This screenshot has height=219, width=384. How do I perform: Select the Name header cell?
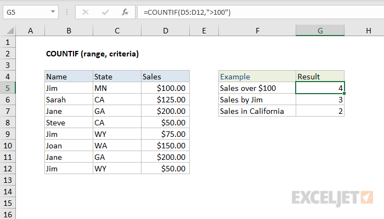point(69,77)
